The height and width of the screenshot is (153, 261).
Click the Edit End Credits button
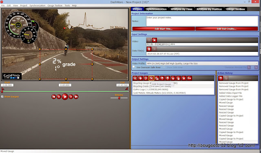tap(227, 29)
